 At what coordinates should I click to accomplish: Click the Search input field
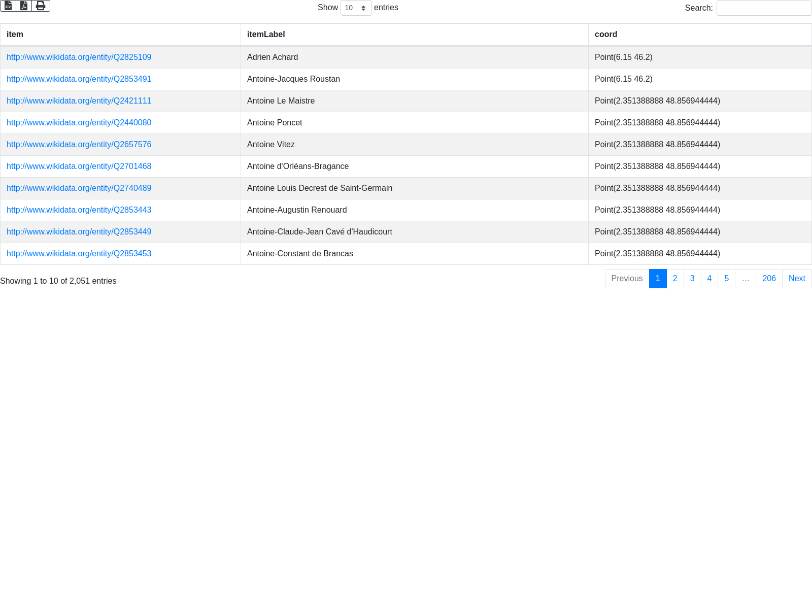pyautogui.click(x=764, y=8)
